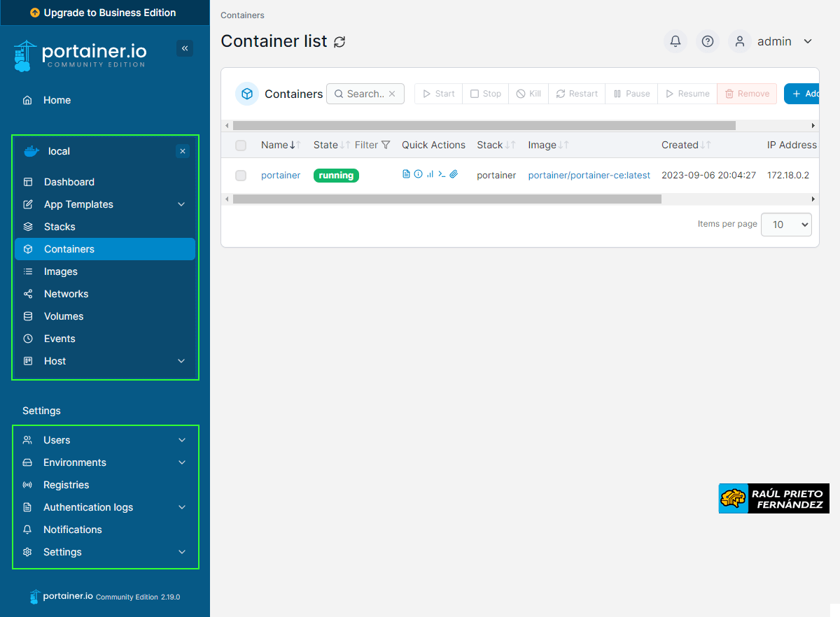
Task: Click the inspect info quick action icon
Action: pos(418,174)
